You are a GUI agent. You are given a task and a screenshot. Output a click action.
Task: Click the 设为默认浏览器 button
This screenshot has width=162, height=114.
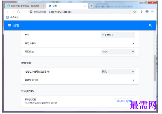click(x=124, y=101)
